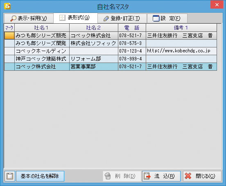Image resolution: width=226 pixels, height=186 pixels.
Task: Click the 備考1 column header
Action: coord(181,28)
